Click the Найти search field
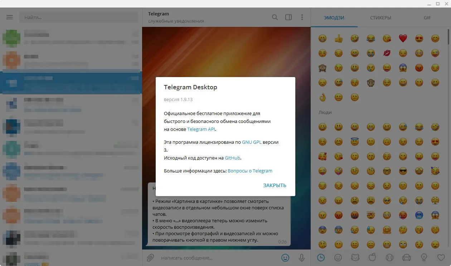The image size is (451, 266). [79, 17]
